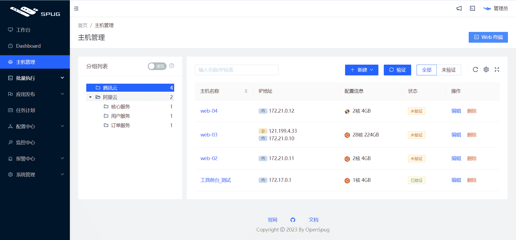
Task: Refresh the host table
Action: pyautogui.click(x=475, y=69)
